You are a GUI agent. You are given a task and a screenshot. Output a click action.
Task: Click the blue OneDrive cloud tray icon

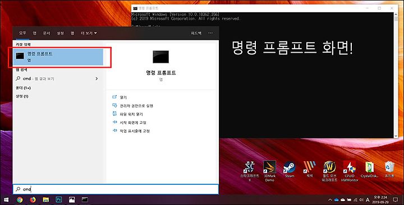pos(337,200)
